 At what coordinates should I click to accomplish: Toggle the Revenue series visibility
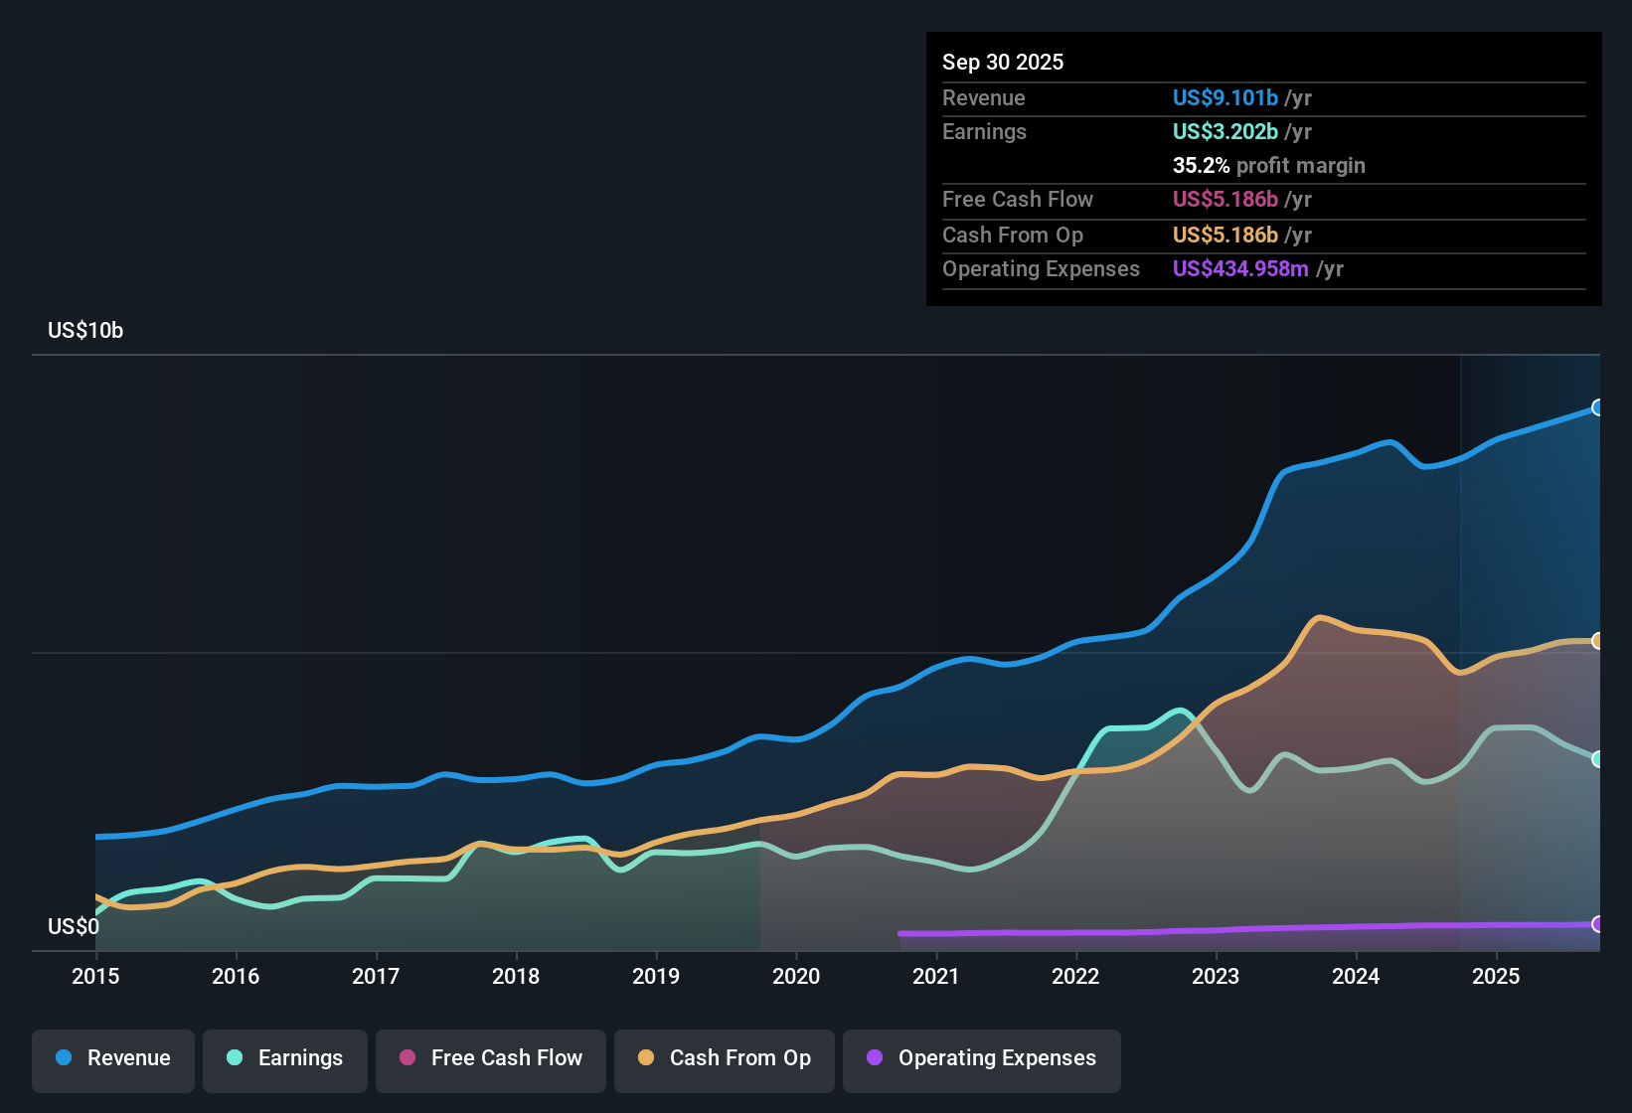click(112, 1058)
